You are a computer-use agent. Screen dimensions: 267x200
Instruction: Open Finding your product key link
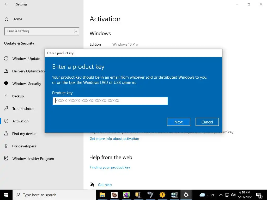point(110,167)
